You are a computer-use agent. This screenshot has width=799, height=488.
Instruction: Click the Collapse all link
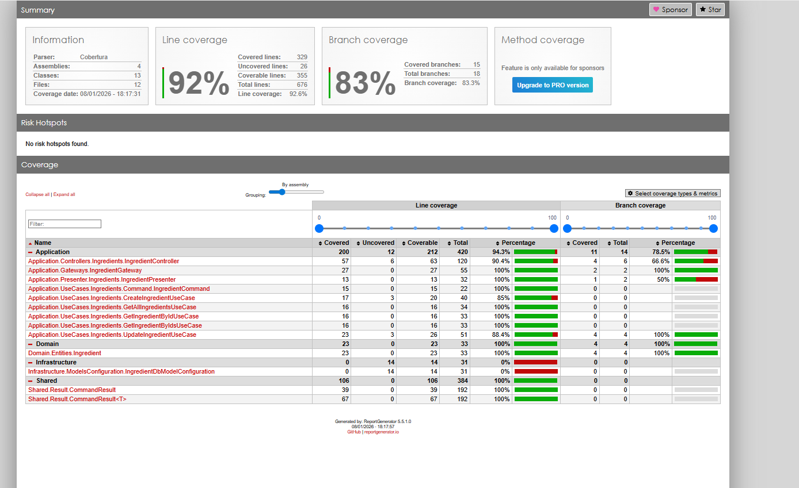(x=37, y=194)
